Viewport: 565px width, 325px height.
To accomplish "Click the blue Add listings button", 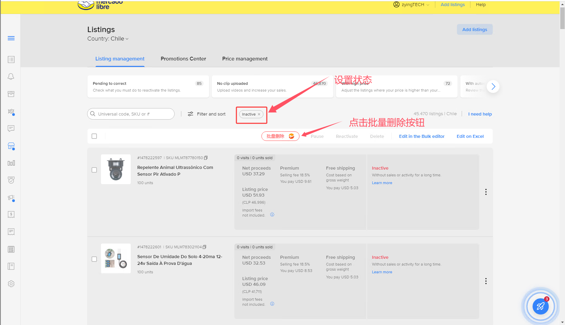I will (x=474, y=29).
